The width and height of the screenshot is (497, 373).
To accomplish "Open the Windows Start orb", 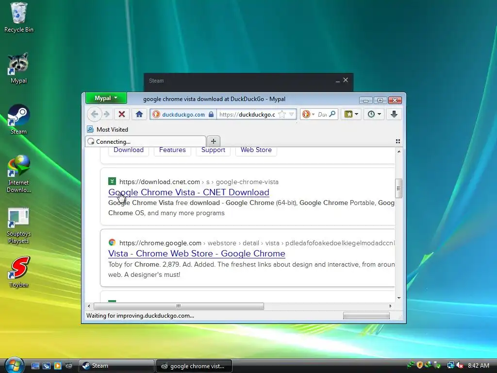I will tap(14, 365).
